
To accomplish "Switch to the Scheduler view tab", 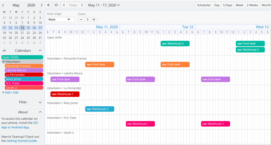I will 204,5.
